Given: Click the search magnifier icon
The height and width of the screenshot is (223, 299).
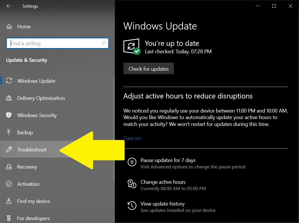Looking at the screenshot, I should (x=104, y=43).
